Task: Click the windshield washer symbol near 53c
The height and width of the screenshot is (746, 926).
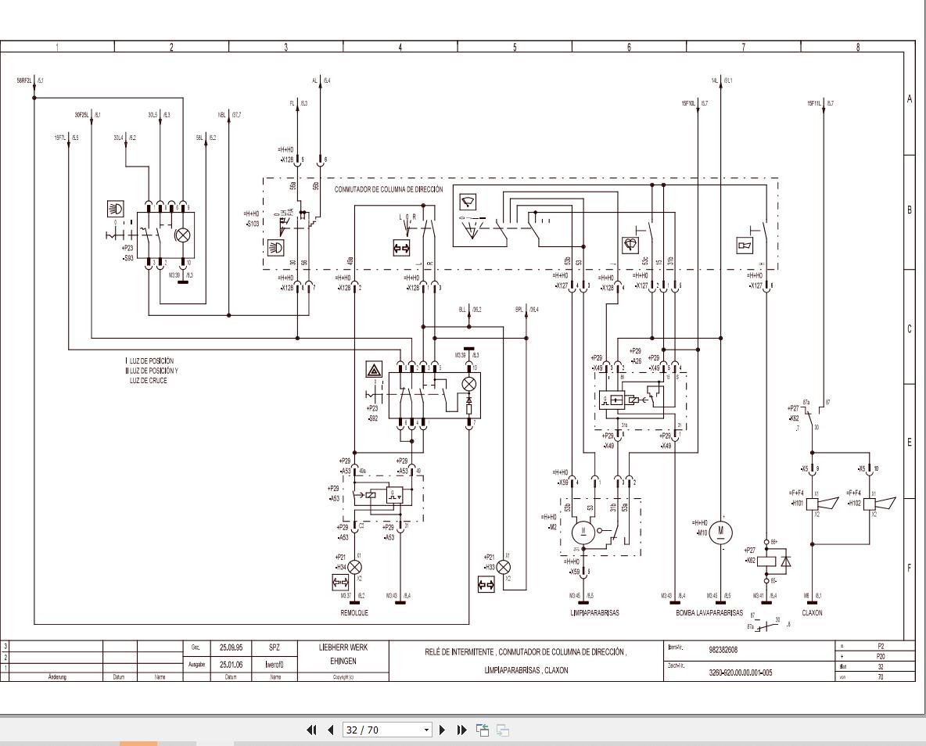Action: point(630,245)
